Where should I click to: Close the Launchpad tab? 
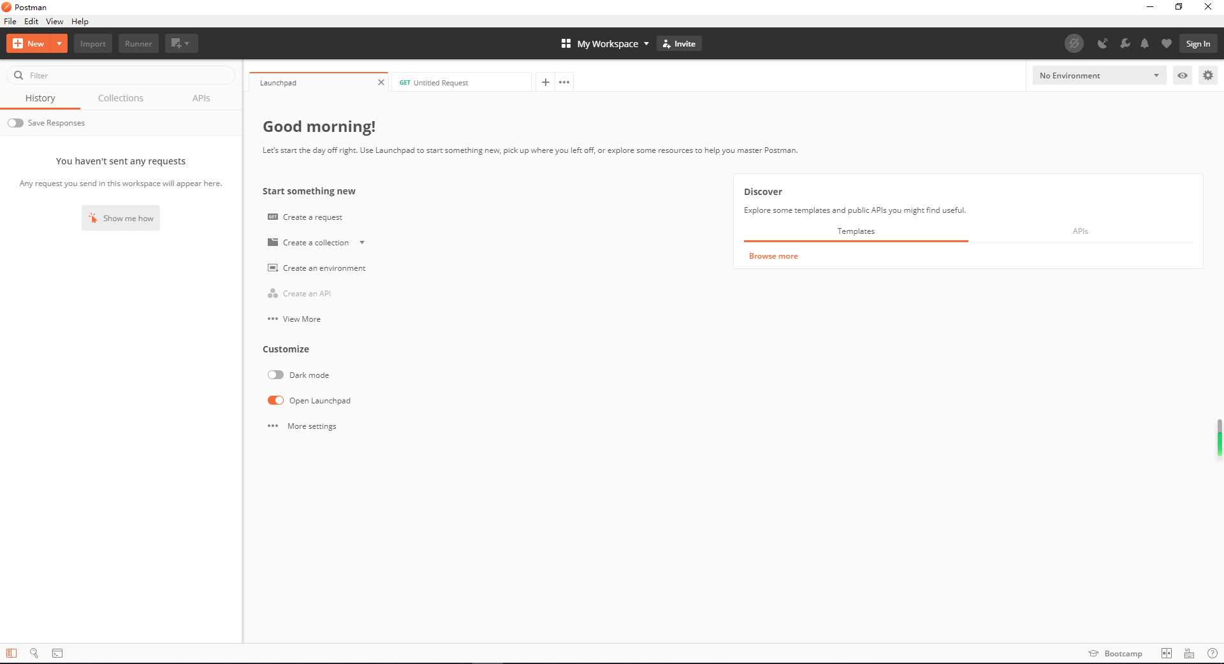(x=381, y=82)
